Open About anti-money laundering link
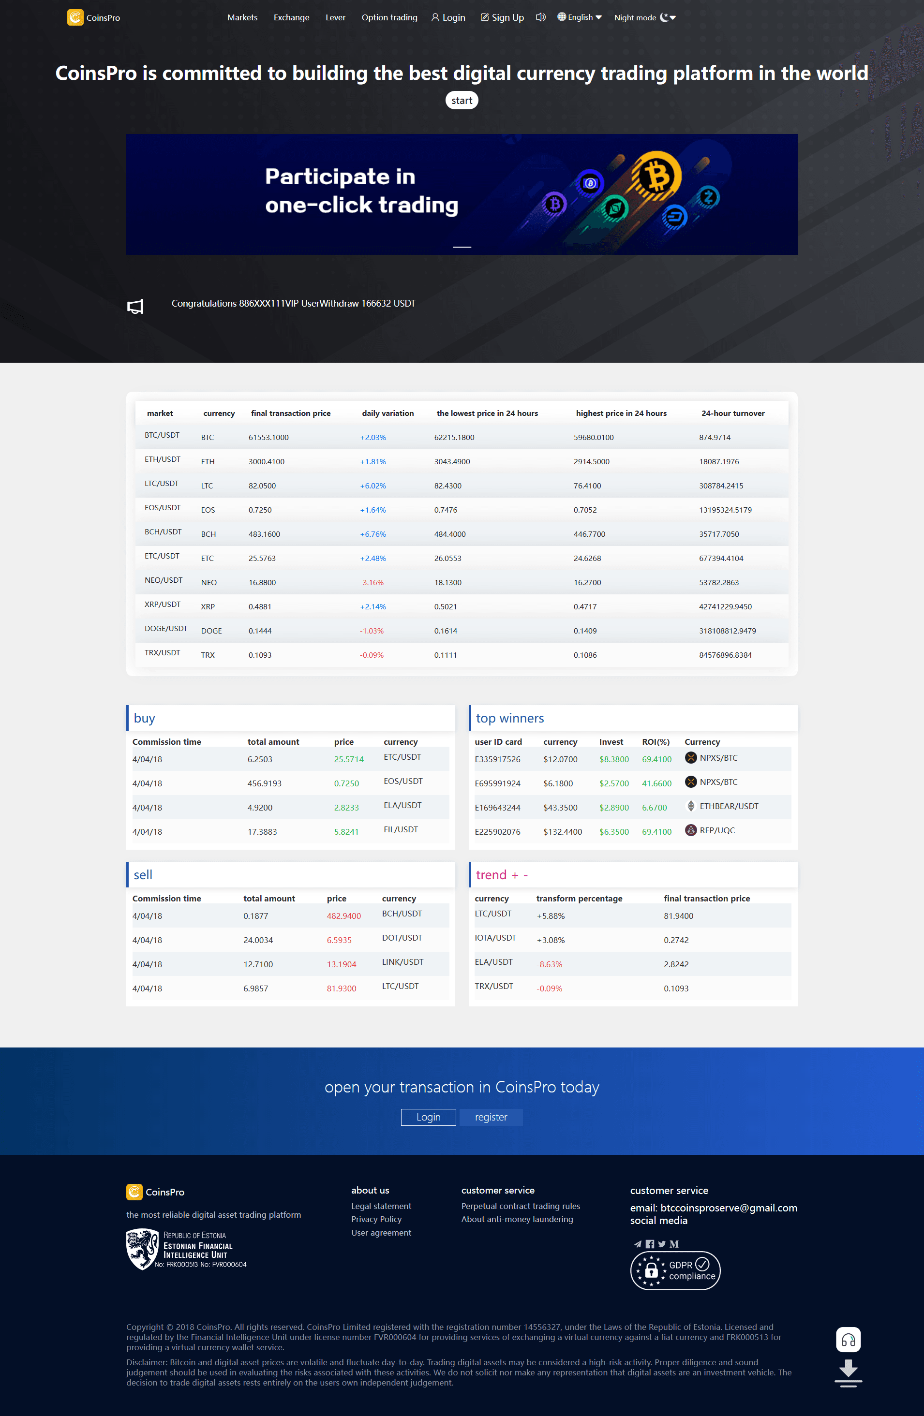Screen dimensions: 924x1416 click(x=517, y=1219)
